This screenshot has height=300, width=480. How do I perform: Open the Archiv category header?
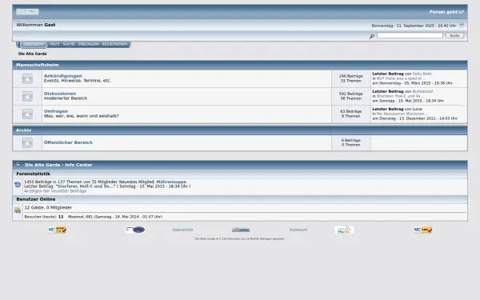coord(23,130)
